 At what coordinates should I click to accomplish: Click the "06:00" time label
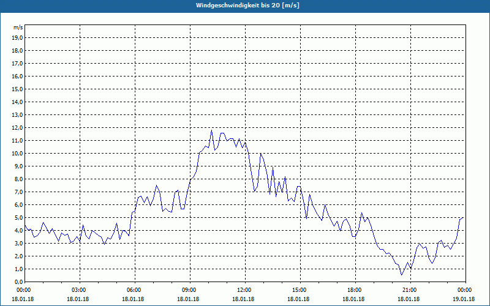(x=135, y=290)
